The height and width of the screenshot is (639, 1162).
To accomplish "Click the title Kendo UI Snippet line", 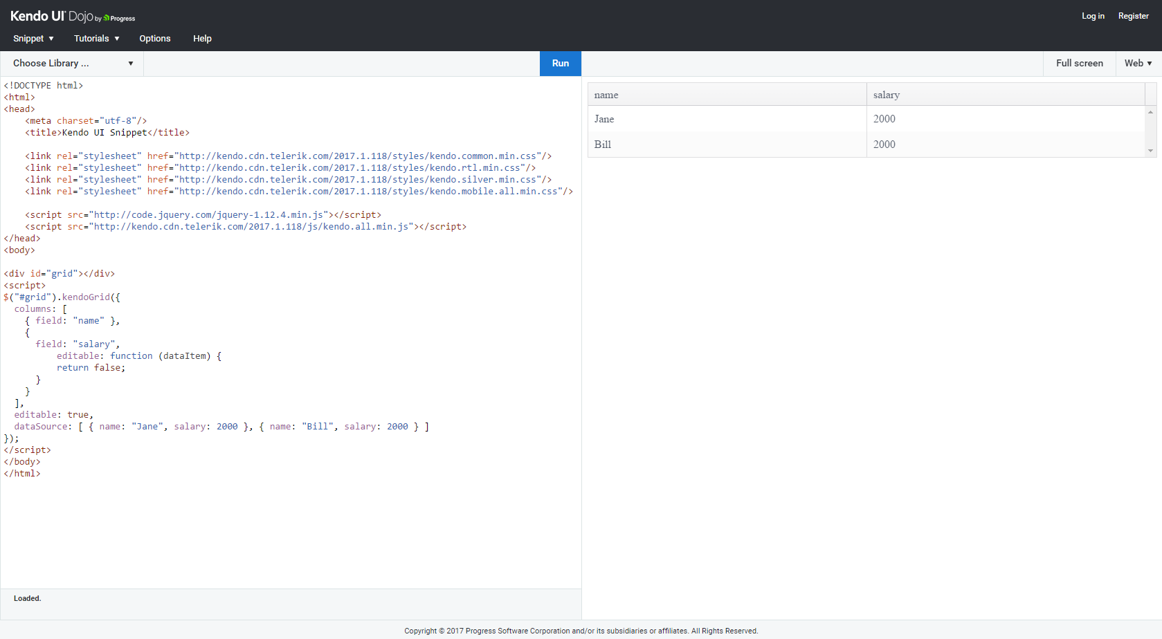I will click(107, 133).
